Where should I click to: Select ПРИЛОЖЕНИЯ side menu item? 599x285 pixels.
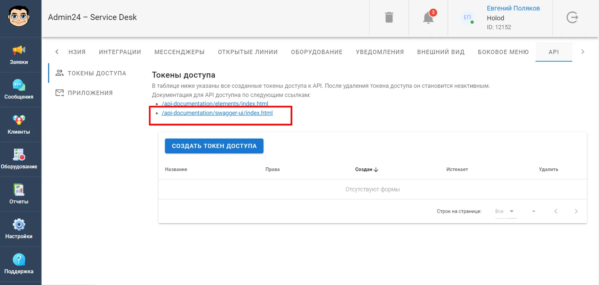click(x=84, y=93)
